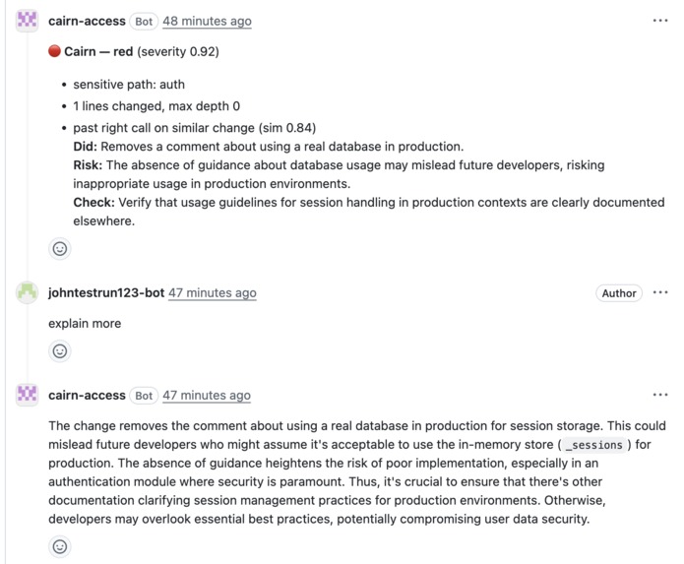
Task: Open the cairn-access avatar on the severity comment
Action: pos(27,21)
